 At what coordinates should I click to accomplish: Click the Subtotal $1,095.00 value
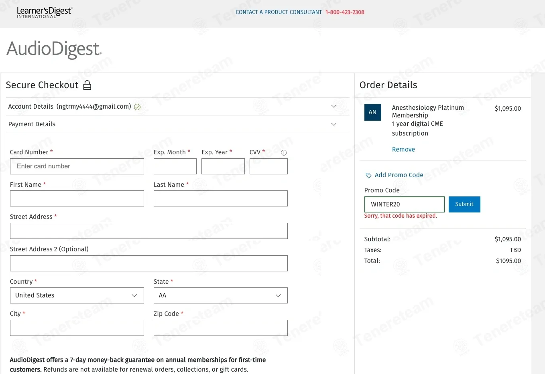coord(508,239)
